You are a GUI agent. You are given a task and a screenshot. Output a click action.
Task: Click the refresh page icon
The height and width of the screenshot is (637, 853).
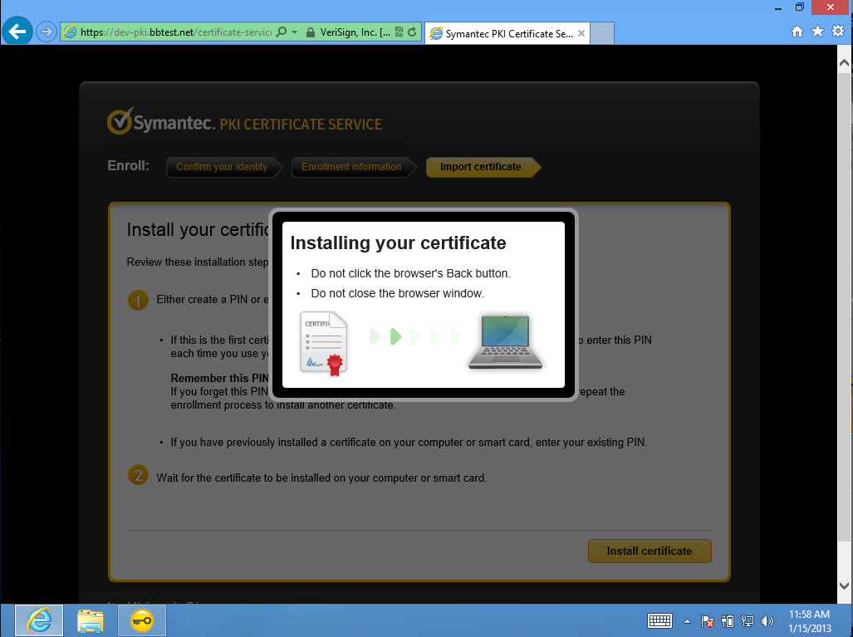pos(412,32)
